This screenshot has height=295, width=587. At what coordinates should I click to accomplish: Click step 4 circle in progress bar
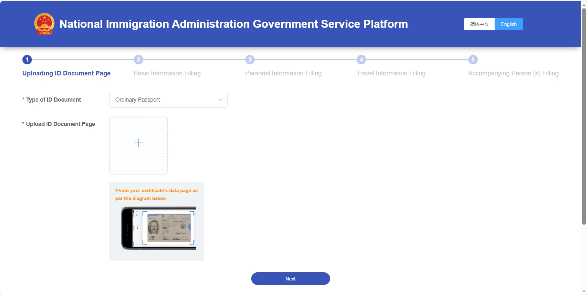361,60
